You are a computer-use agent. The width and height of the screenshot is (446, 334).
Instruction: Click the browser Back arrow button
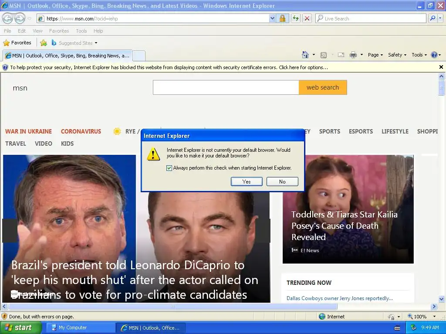8,18
